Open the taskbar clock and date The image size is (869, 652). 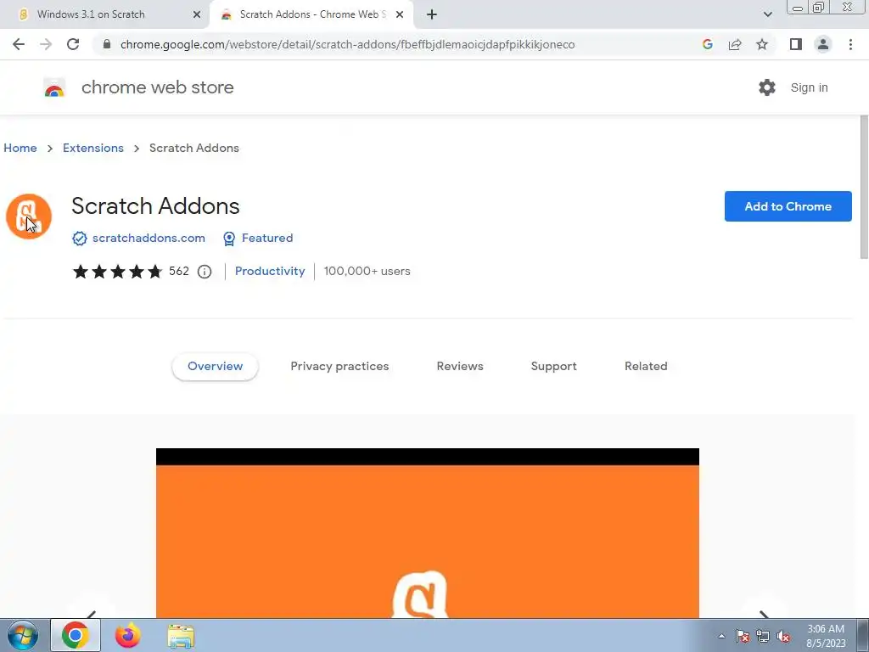click(x=826, y=636)
